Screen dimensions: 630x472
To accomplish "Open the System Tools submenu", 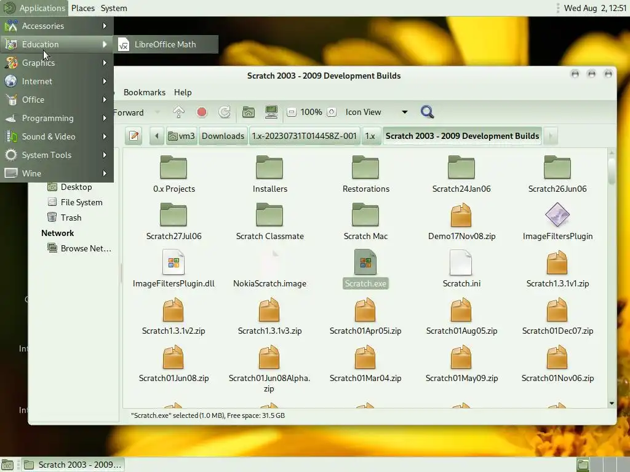I will 57,155.
